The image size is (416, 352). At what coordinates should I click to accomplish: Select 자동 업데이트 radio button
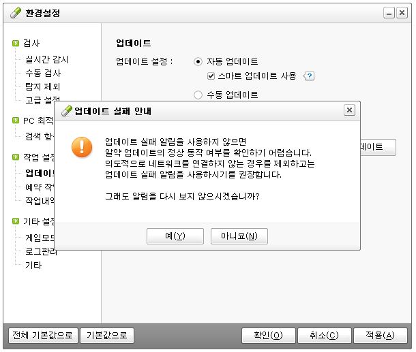click(198, 62)
